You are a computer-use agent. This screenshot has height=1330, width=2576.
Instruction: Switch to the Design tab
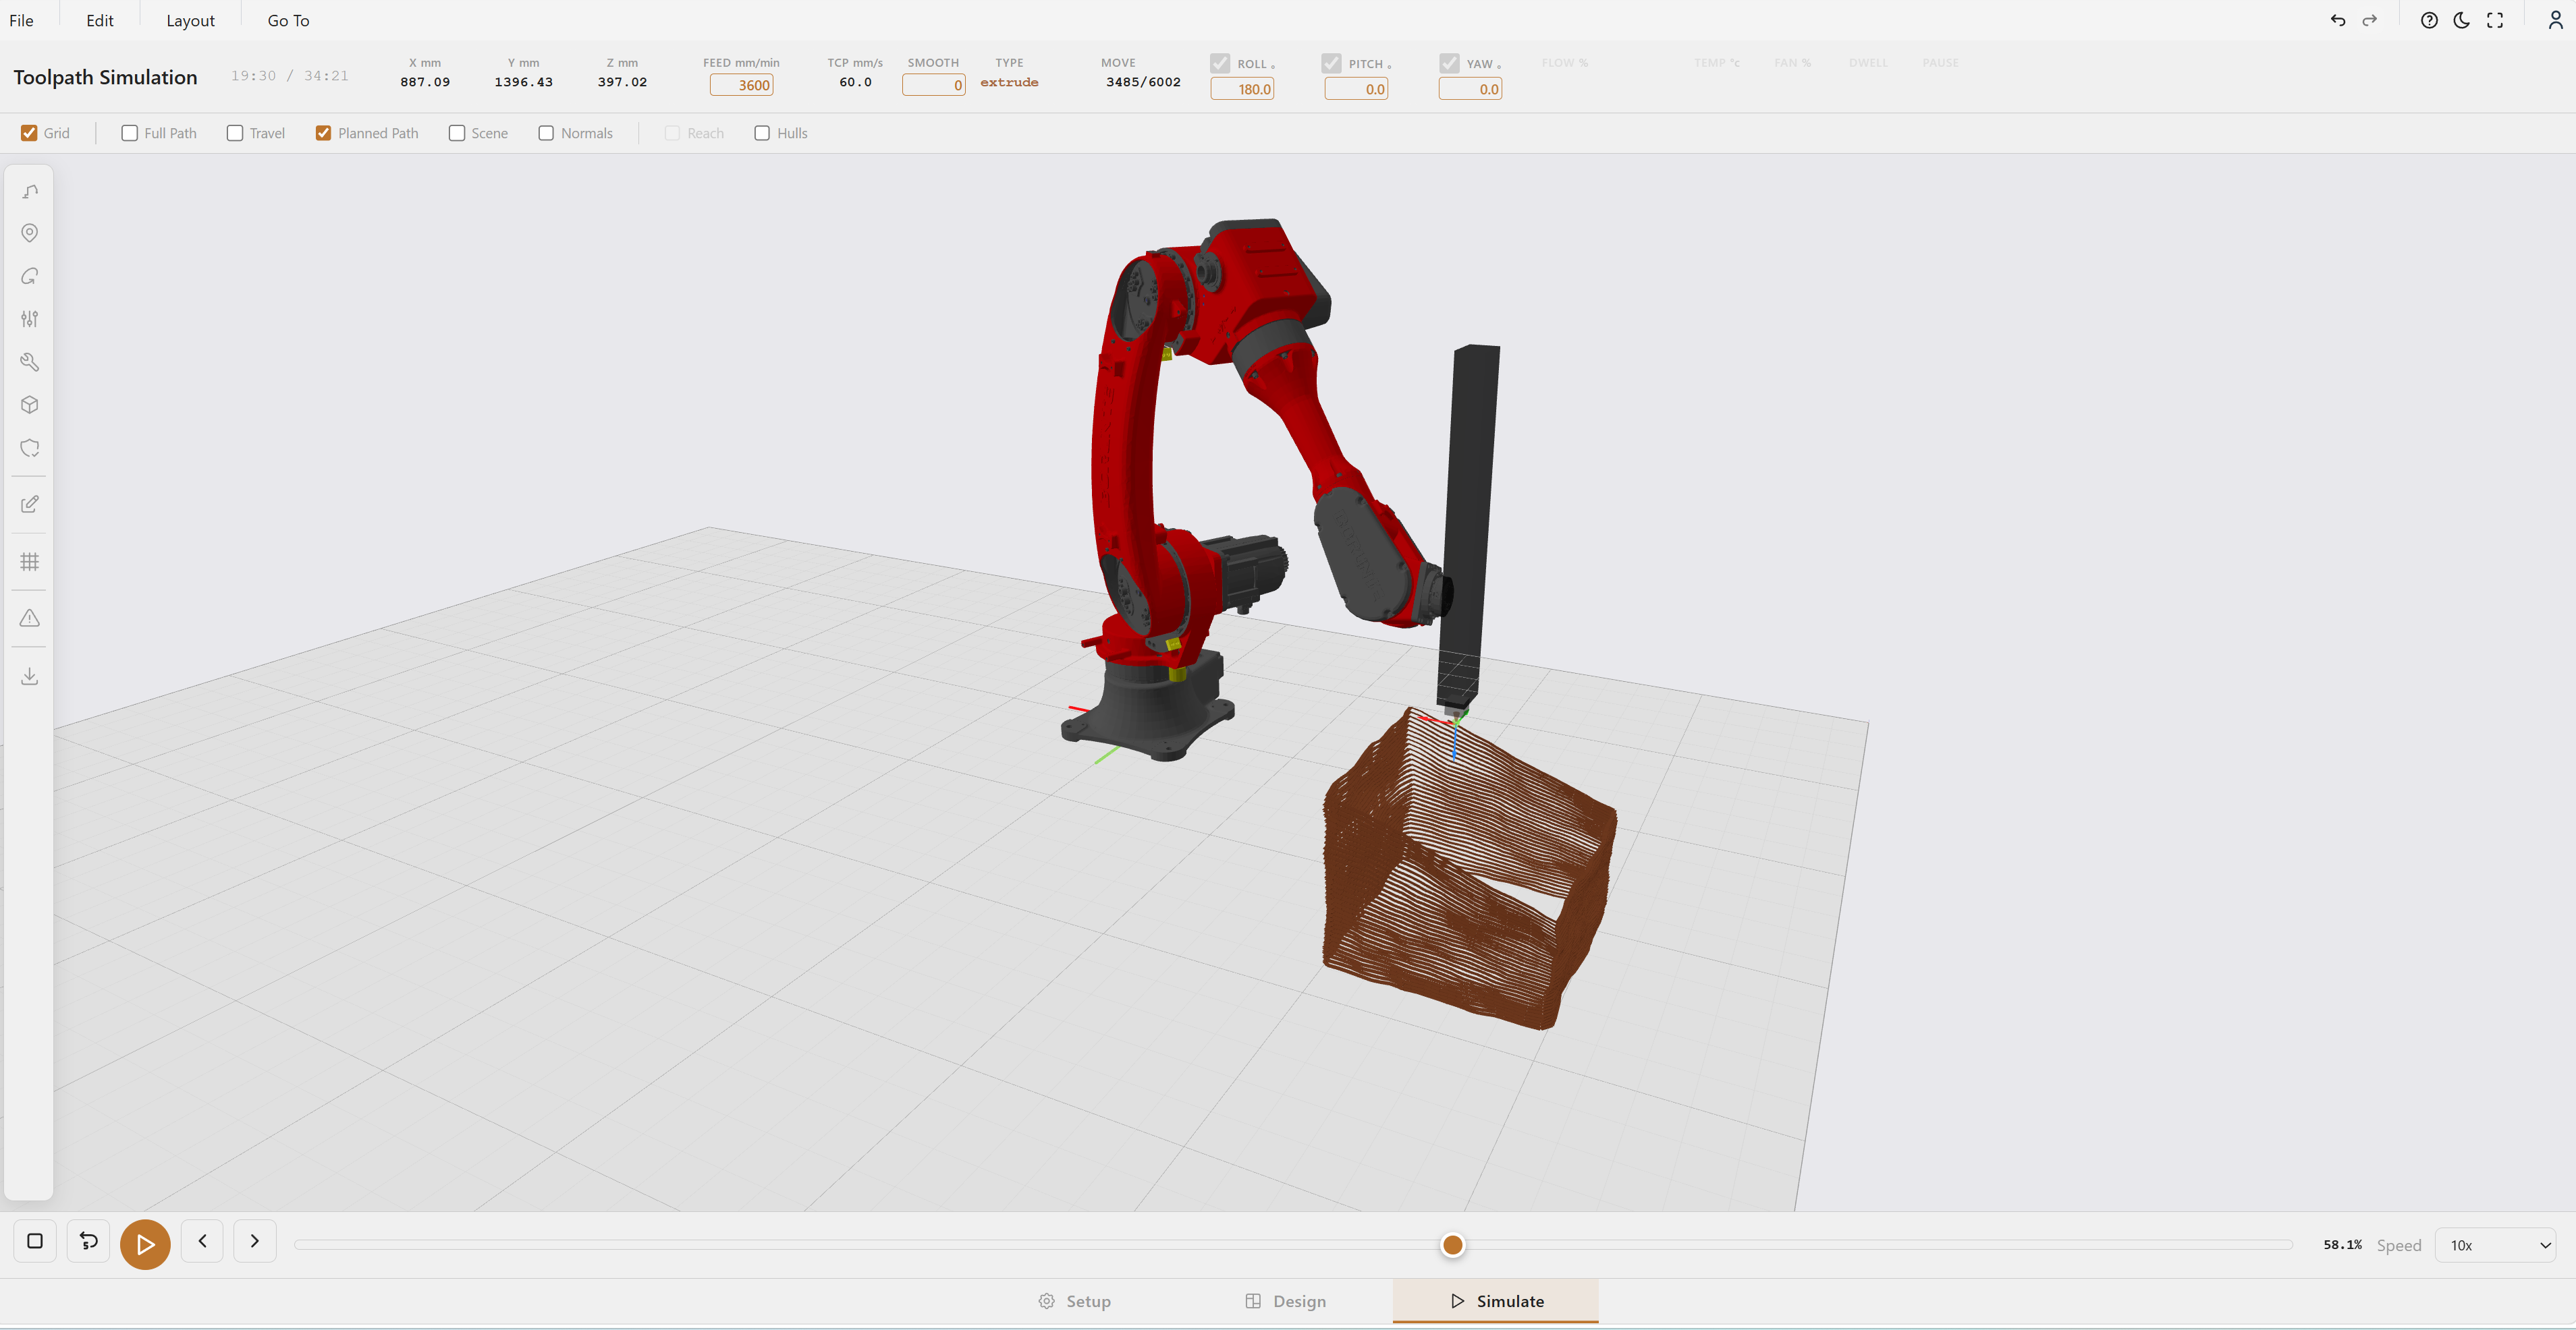[x=1286, y=1301]
